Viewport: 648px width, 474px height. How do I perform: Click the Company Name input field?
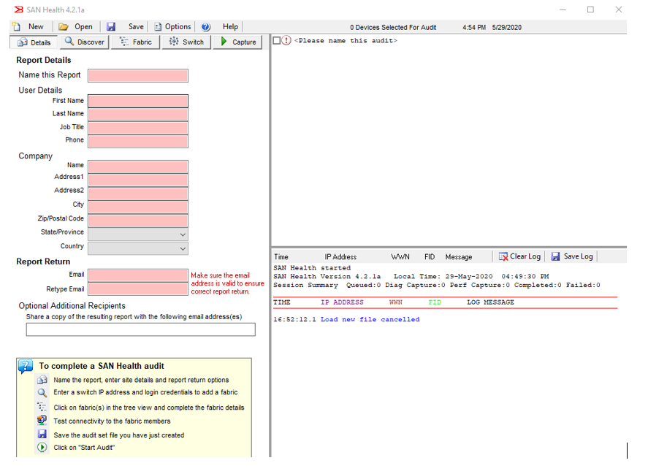[138, 167]
